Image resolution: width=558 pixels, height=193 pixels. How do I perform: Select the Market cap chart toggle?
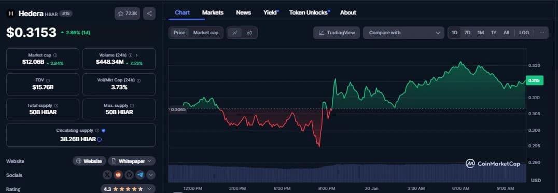pyautogui.click(x=206, y=33)
